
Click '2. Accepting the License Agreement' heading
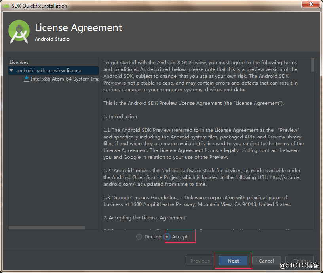tap(144, 218)
